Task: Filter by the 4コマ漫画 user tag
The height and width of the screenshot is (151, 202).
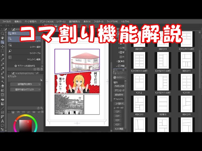Action: [119, 129]
